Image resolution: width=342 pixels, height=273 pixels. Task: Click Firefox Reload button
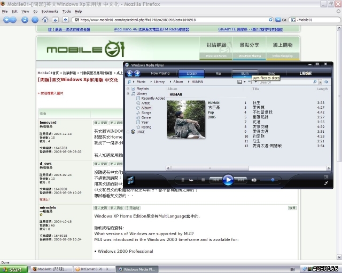[25, 20]
